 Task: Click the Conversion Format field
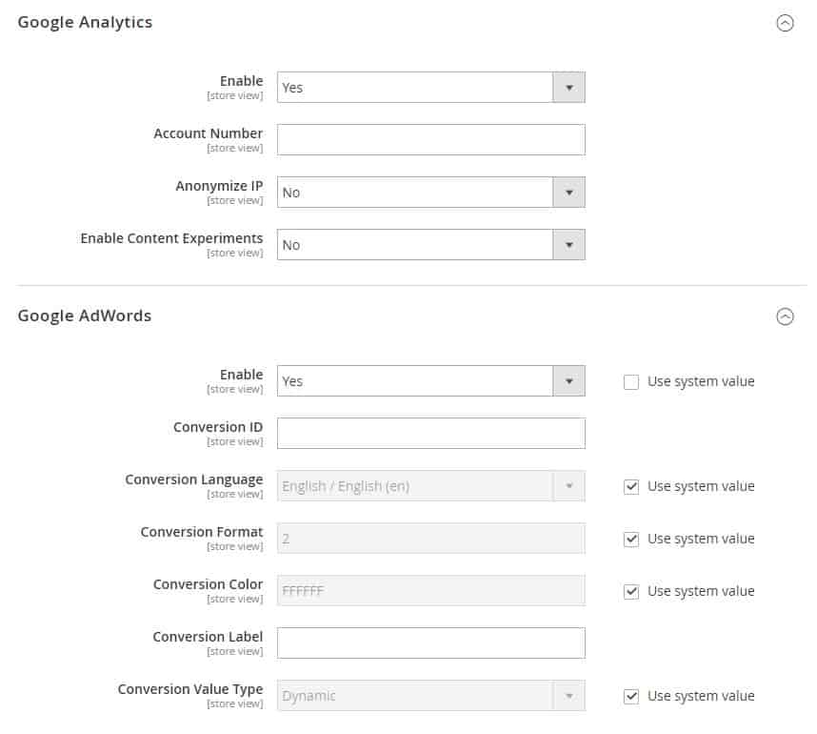pyautogui.click(x=431, y=539)
